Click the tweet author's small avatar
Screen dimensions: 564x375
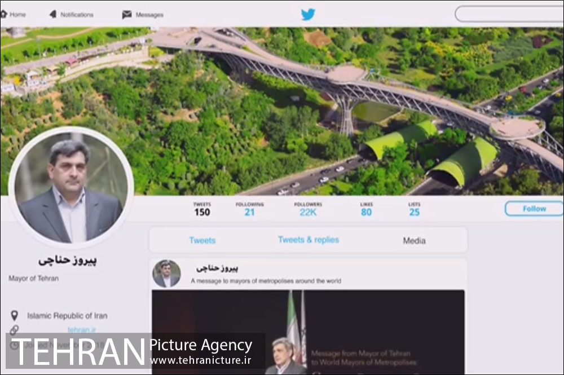pos(166,273)
